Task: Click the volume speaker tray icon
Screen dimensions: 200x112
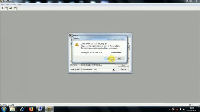Action: pos(184,109)
